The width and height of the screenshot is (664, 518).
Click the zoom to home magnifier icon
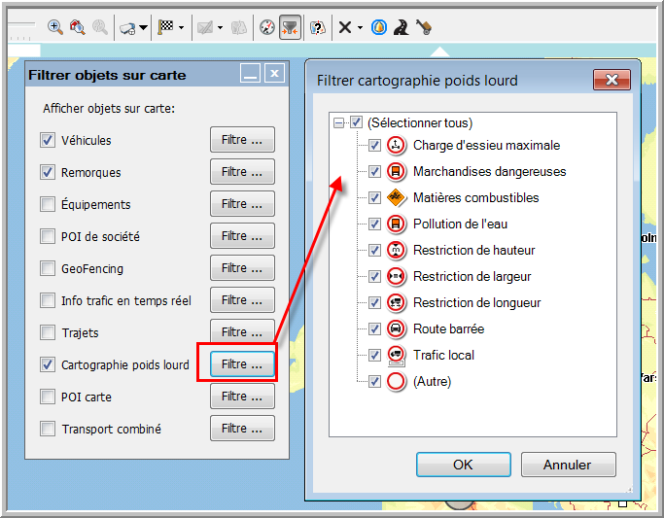click(x=77, y=27)
